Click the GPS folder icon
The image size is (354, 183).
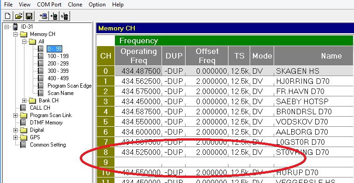click(x=24, y=137)
